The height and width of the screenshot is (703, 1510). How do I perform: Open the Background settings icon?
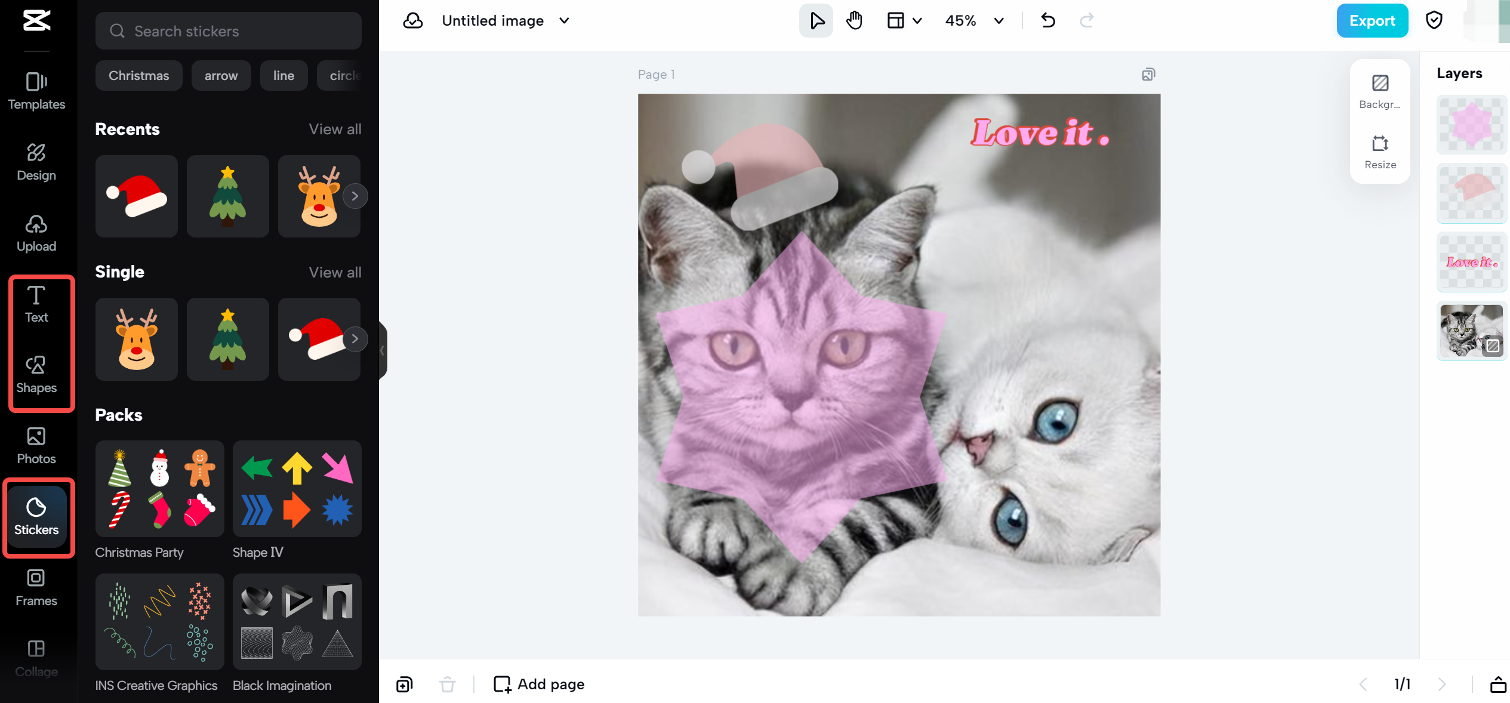1380,91
